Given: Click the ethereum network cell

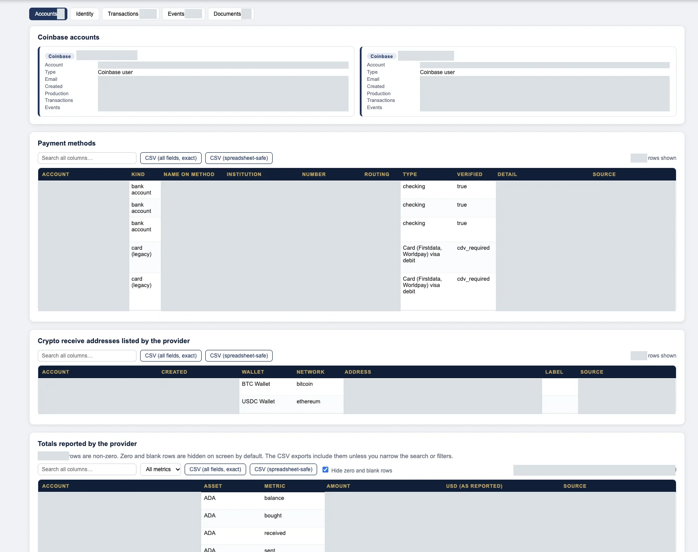Looking at the screenshot, I should coord(308,402).
